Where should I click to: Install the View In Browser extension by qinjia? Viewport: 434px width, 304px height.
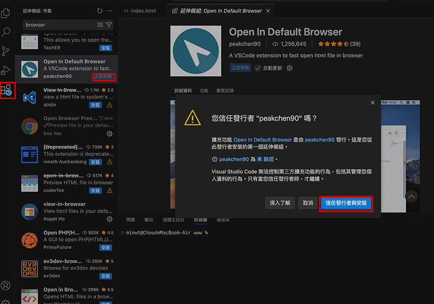click(x=95, y=105)
